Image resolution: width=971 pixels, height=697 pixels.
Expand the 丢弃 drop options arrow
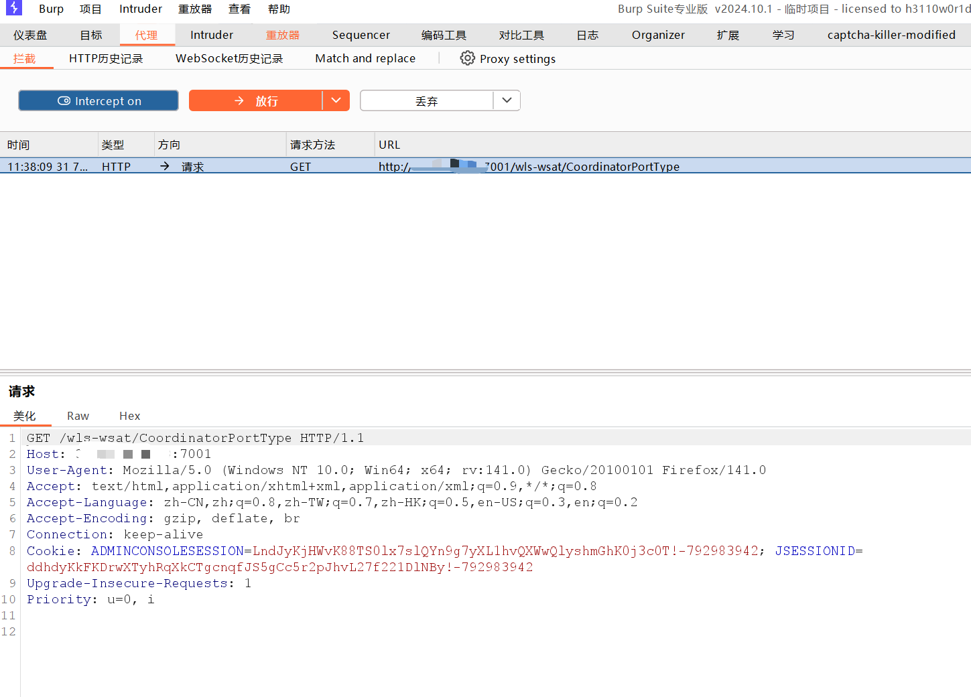coord(507,100)
